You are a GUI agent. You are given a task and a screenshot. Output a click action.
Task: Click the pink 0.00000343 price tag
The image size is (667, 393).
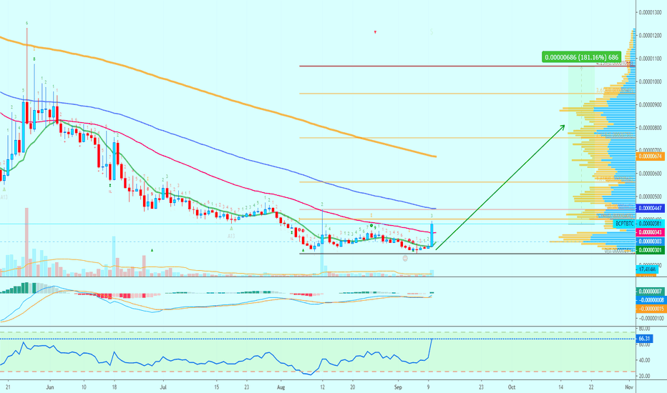click(651, 232)
